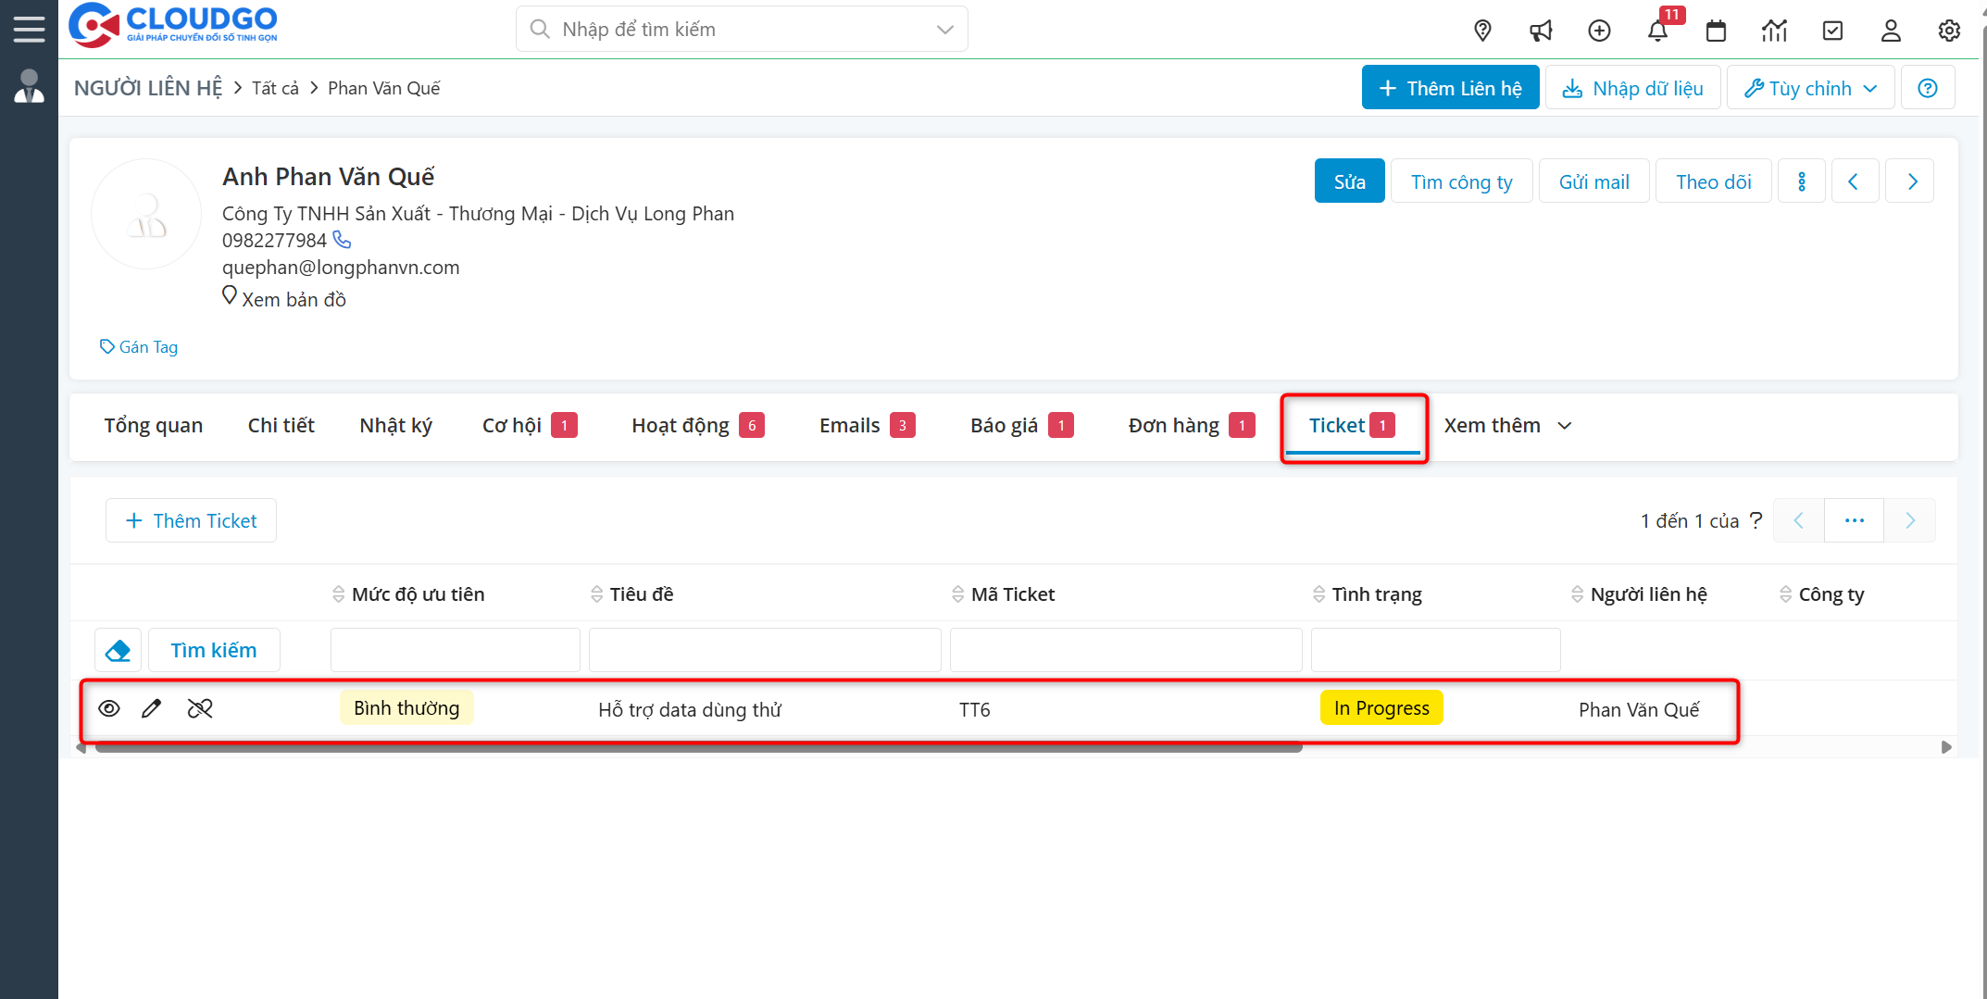The image size is (1987, 999).
Task: Click the phone icon next to 0982277984
Action: (342, 240)
